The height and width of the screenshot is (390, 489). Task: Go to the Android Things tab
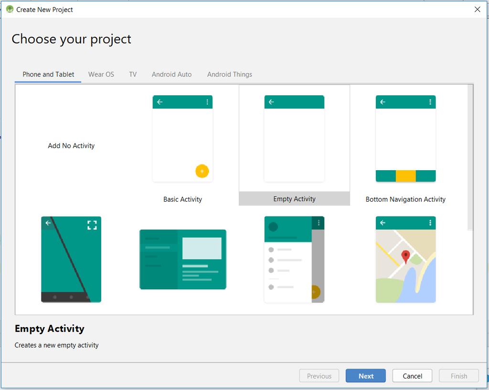[x=230, y=74]
